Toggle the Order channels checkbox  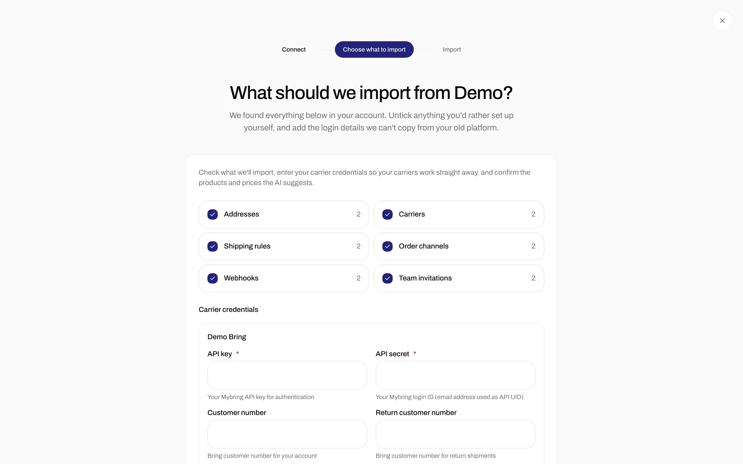387,246
